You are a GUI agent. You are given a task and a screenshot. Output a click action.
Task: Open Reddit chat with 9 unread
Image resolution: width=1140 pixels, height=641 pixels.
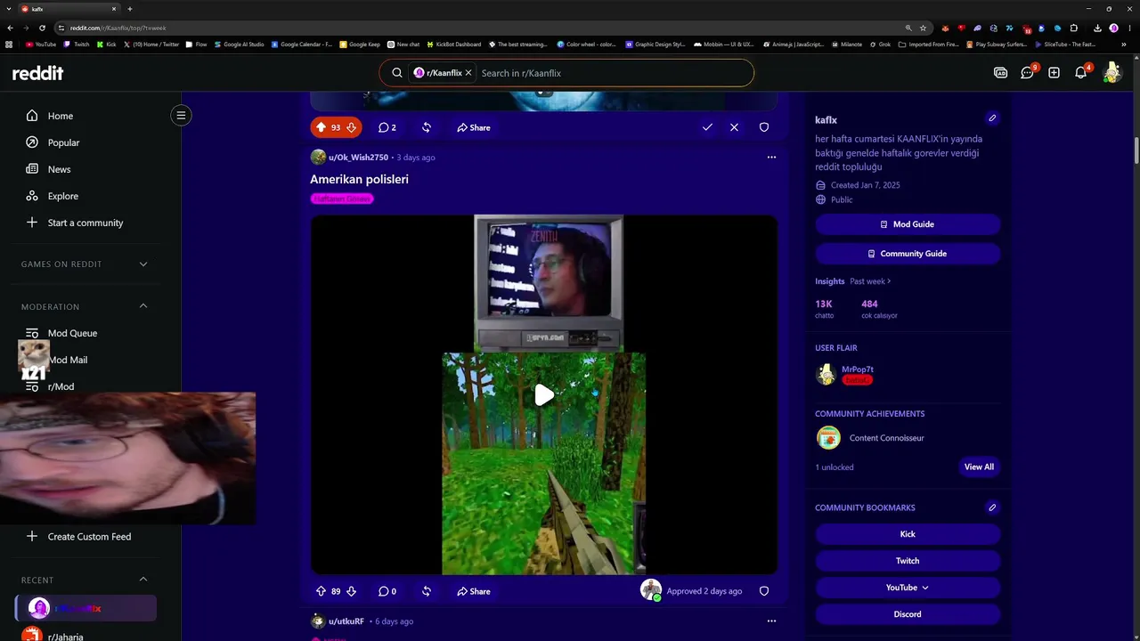pos(1028,73)
